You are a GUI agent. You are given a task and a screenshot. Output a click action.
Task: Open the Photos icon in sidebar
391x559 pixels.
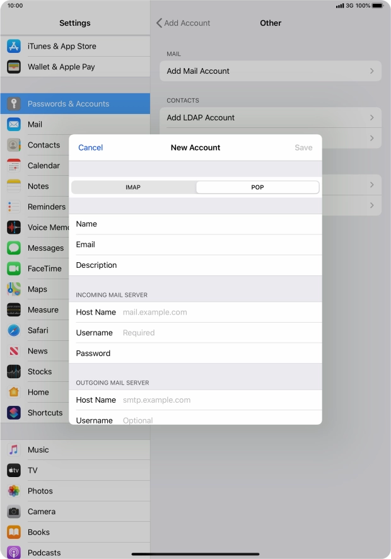[x=14, y=491]
